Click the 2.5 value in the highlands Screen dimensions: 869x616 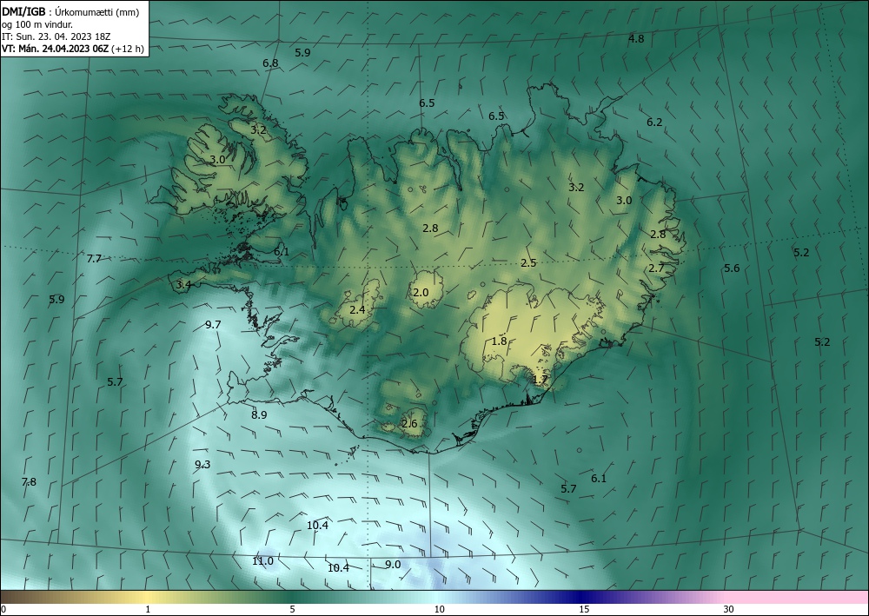click(x=528, y=262)
